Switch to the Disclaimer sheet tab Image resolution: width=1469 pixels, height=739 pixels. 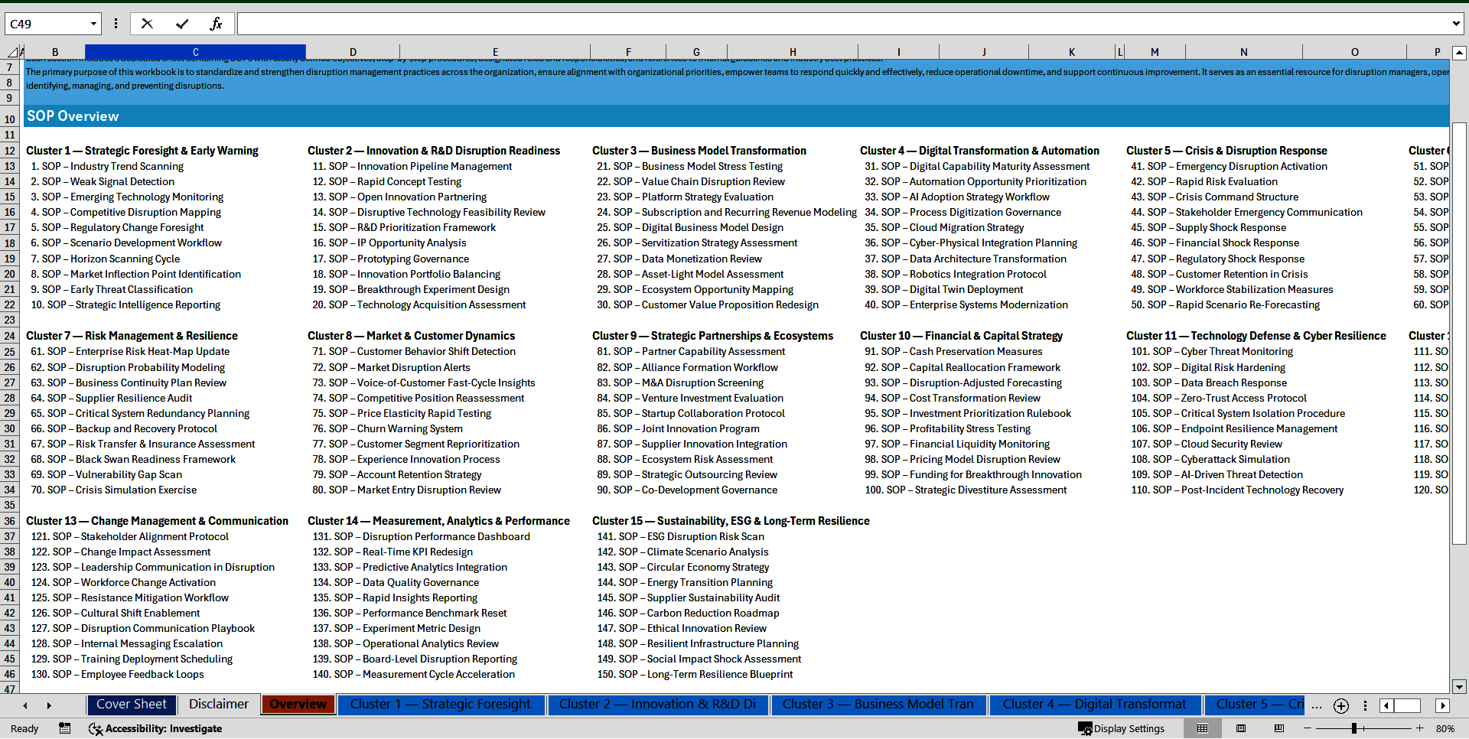click(x=218, y=704)
